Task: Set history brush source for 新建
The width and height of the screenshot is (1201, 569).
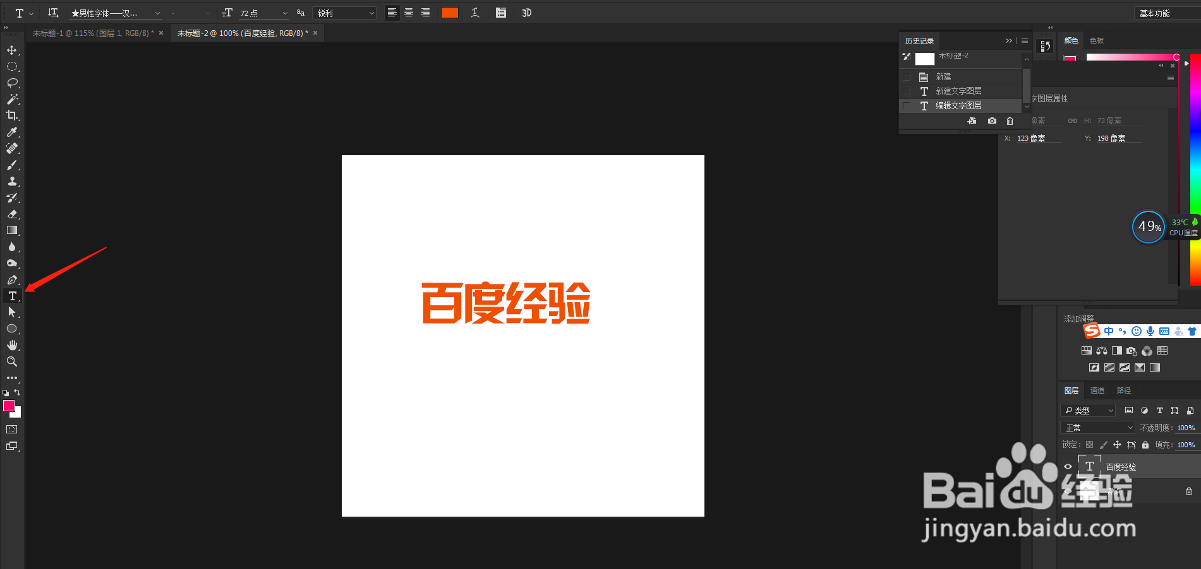Action: (907, 76)
